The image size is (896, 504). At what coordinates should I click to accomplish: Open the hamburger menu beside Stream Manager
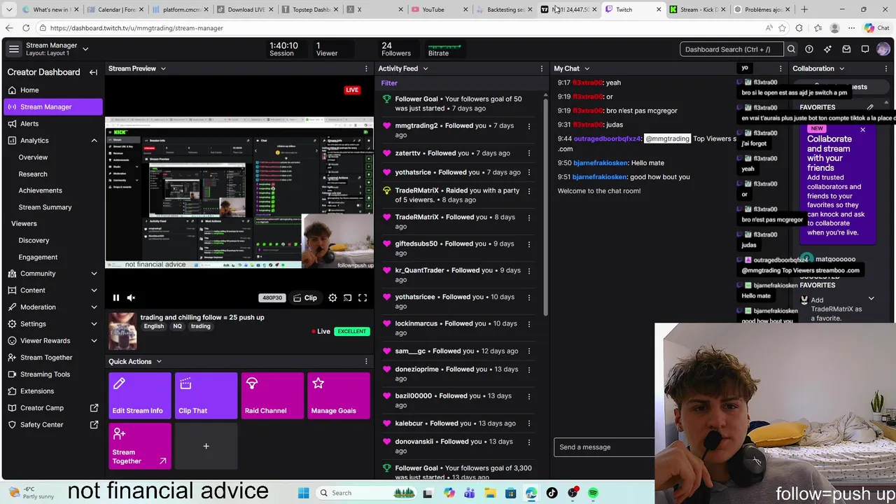click(x=14, y=49)
